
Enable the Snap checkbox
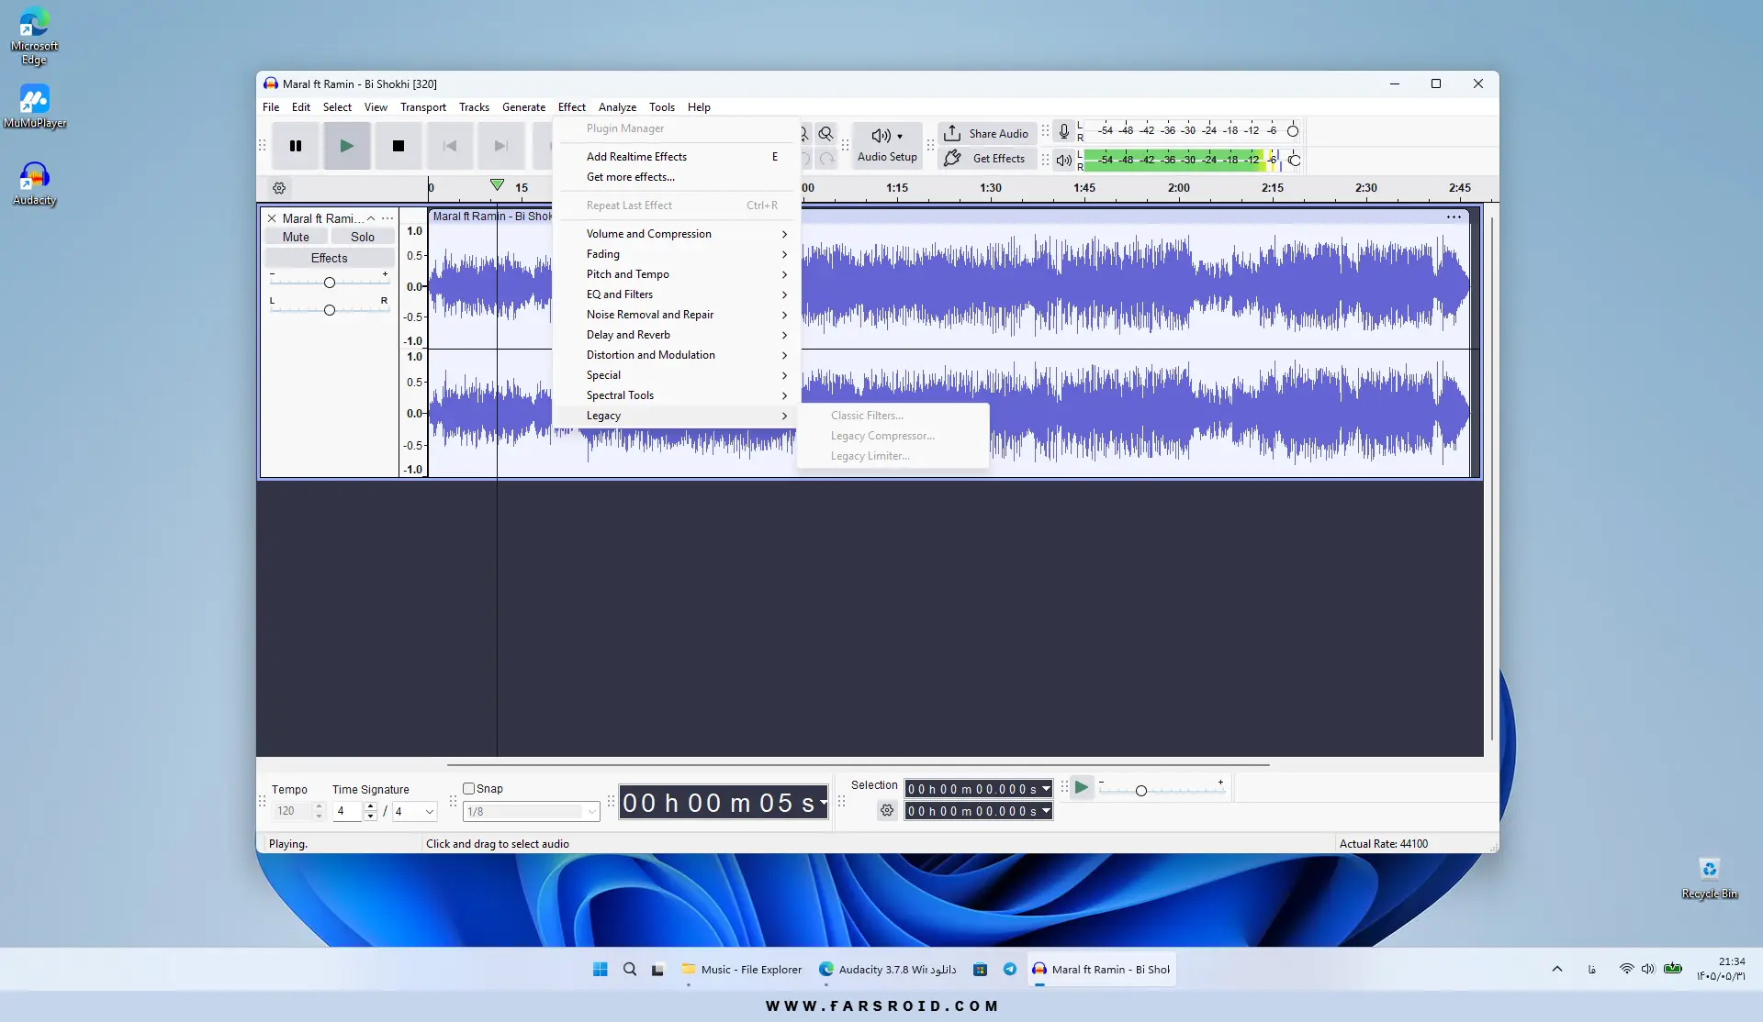pyautogui.click(x=468, y=788)
